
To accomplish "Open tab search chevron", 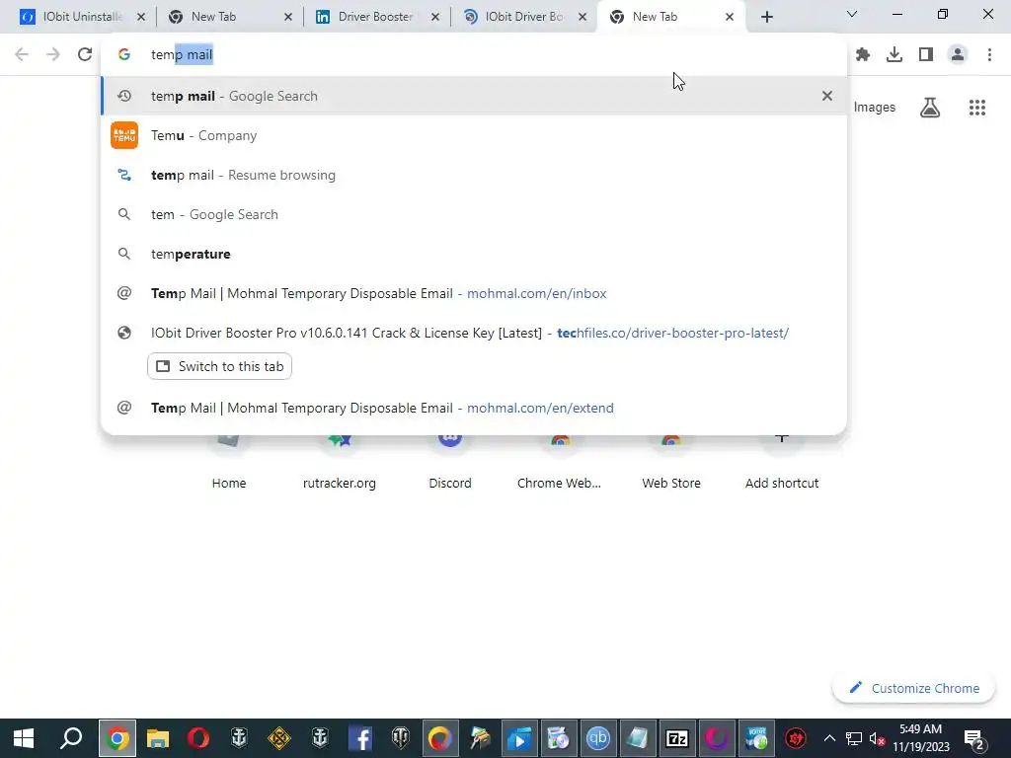I will [x=852, y=14].
